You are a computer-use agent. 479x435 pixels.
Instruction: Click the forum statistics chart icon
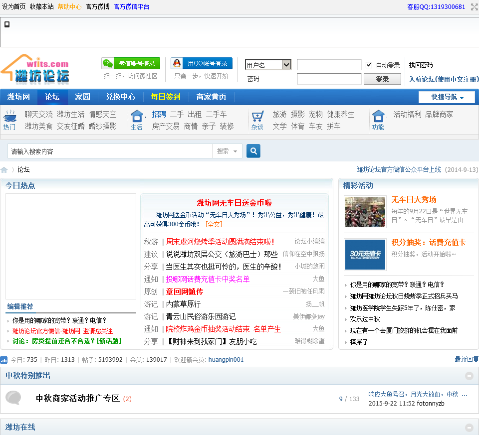pos(4,360)
